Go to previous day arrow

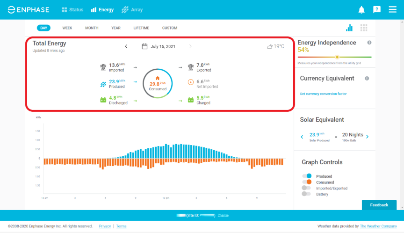(126, 46)
